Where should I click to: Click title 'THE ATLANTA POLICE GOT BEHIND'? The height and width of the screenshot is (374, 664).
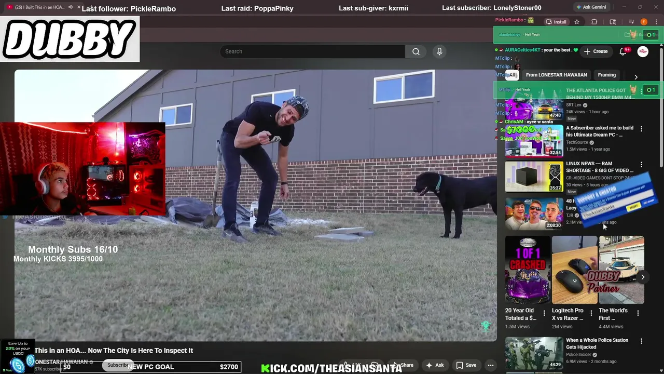click(x=599, y=94)
